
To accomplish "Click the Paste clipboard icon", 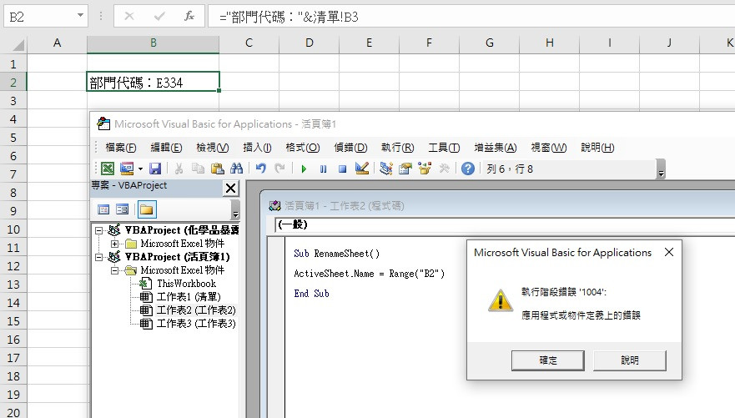I will [217, 169].
